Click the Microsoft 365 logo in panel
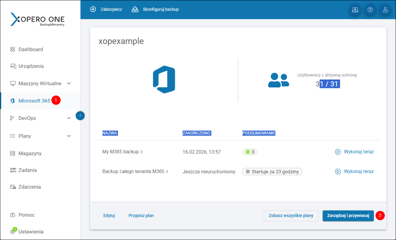This screenshot has width=396, height=240. (164, 79)
